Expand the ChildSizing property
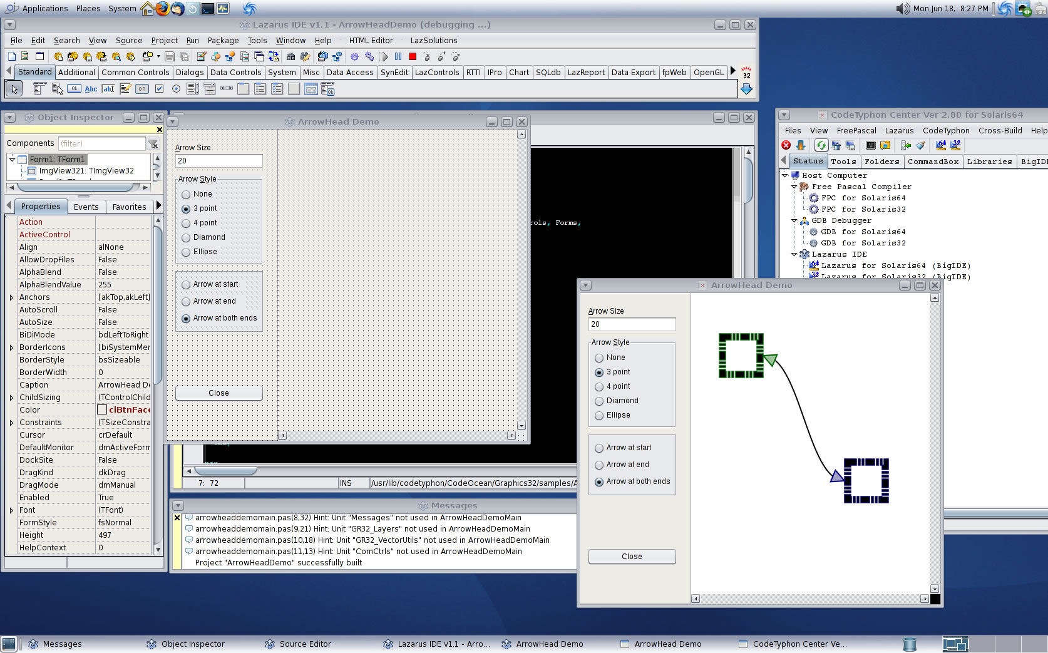1048x653 pixels. point(11,398)
